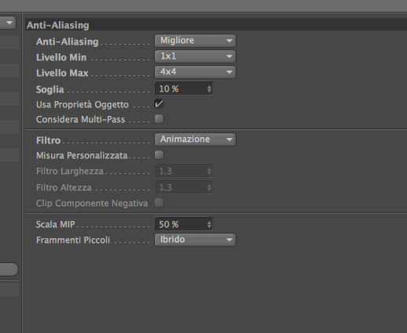Disable Usa Proprietà Oggetto checkbox
Screen dimensions: 407x333
[x=159, y=104]
